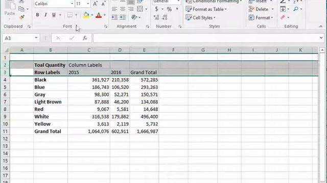Viewport: 327px width, 183px height.
Task: Open Alignment settings dialog launcher
Action: click(148, 26)
